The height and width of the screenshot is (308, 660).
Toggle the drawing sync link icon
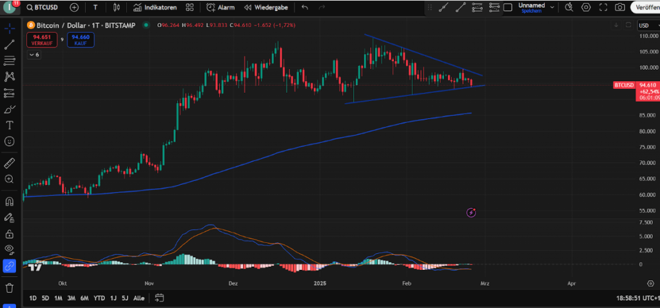coord(10,266)
